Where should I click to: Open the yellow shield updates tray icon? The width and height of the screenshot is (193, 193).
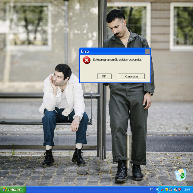point(166,190)
